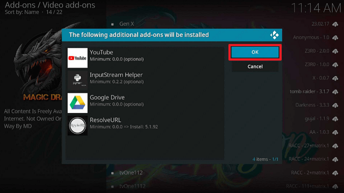Select the YouTube entry in the list
The image size is (344, 193).
(146, 58)
